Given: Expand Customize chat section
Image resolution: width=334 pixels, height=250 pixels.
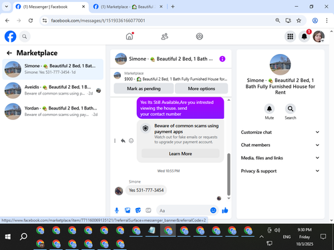Looking at the screenshot, I should click(x=280, y=132).
